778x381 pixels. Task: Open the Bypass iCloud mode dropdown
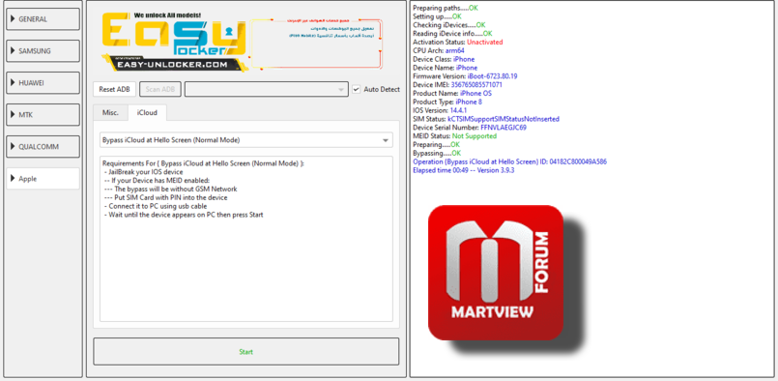coord(246,140)
